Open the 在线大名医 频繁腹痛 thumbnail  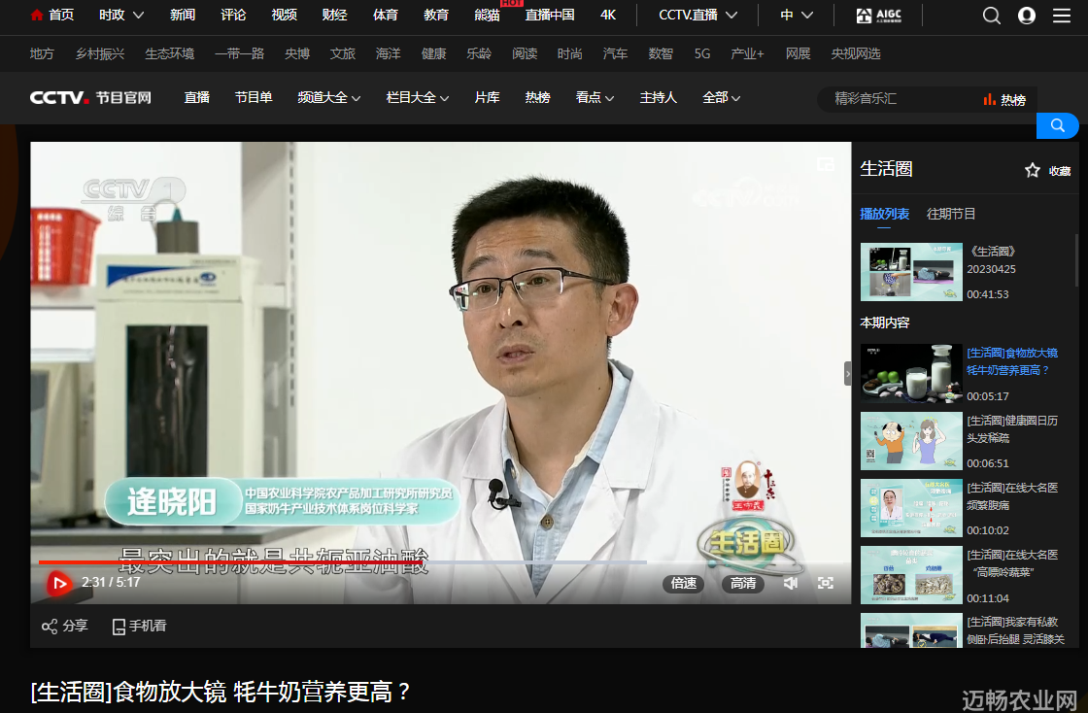pyautogui.click(x=911, y=508)
